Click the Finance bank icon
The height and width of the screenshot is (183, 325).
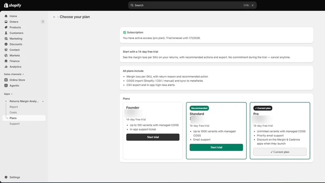point(6,61)
